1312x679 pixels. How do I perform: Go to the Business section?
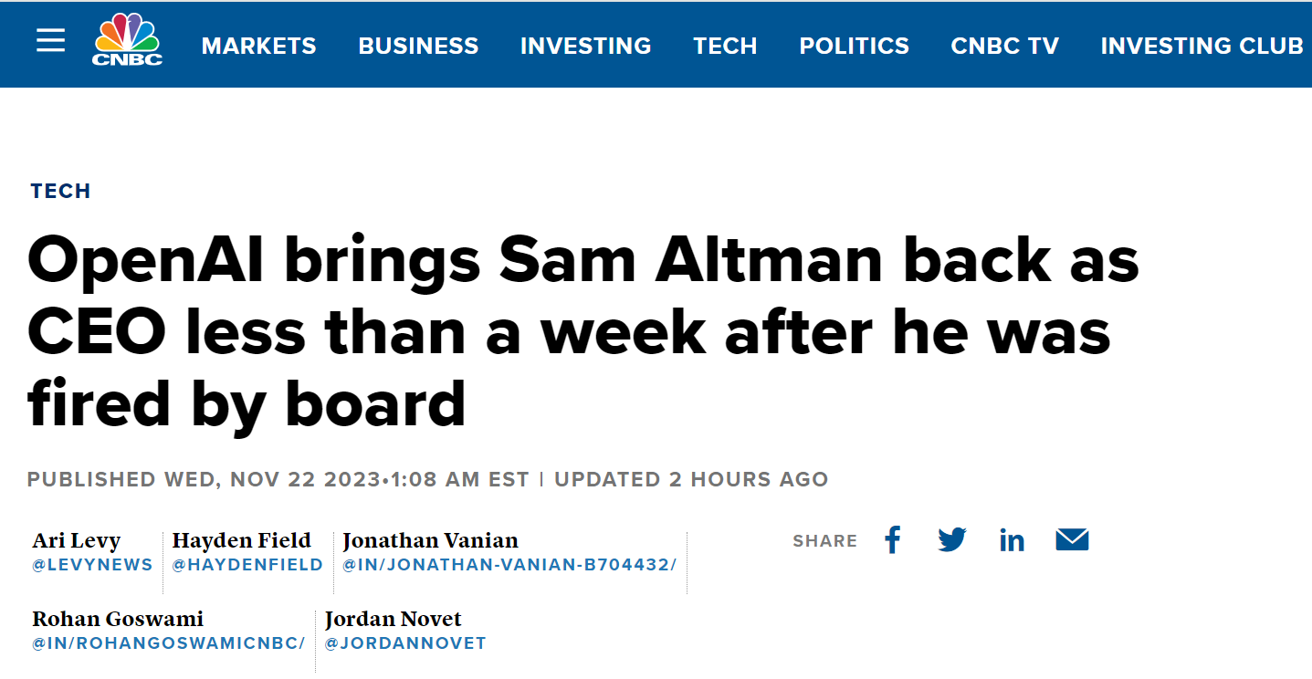(x=418, y=46)
